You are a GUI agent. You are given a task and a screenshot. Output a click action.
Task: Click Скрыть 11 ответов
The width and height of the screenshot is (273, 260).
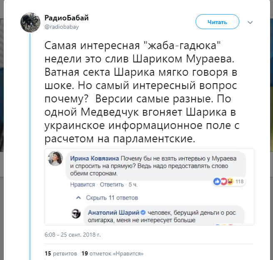[x=112, y=198]
